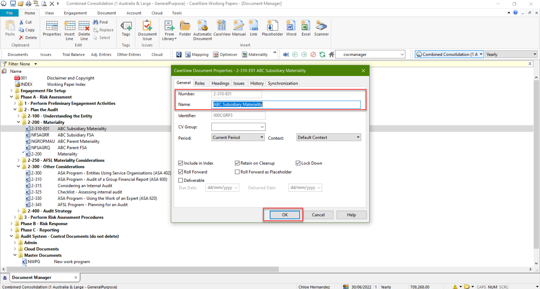540x289 pixels.
Task: Open the Optimiser tool
Action: (225, 55)
